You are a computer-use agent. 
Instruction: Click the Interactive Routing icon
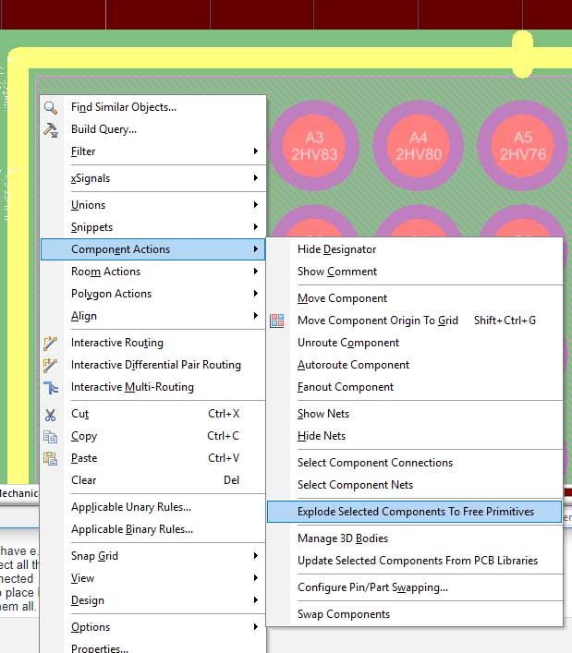[x=51, y=343]
